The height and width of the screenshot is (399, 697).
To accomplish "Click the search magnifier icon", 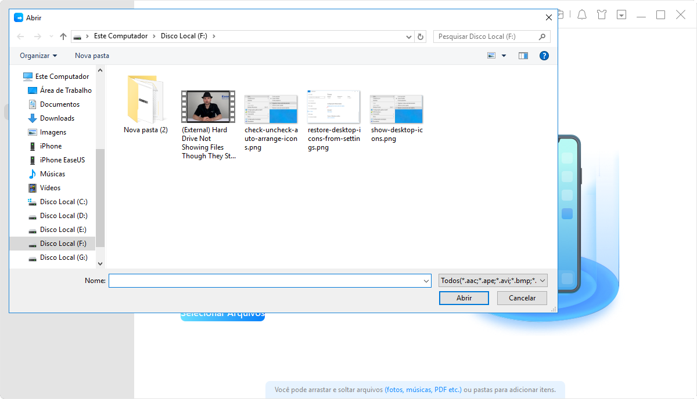I will [x=542, y=37].
